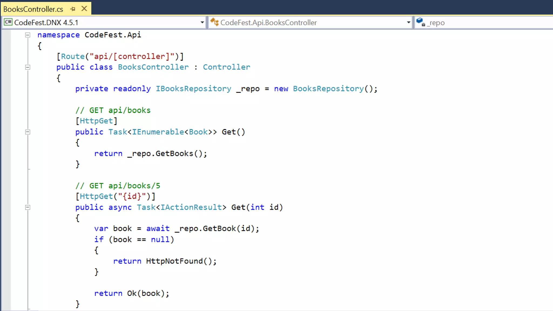Viewport: 553px width, 311px height.
Task: Click the class icon beside CodeFest.Api.BooksController
Action: (215, 22)
